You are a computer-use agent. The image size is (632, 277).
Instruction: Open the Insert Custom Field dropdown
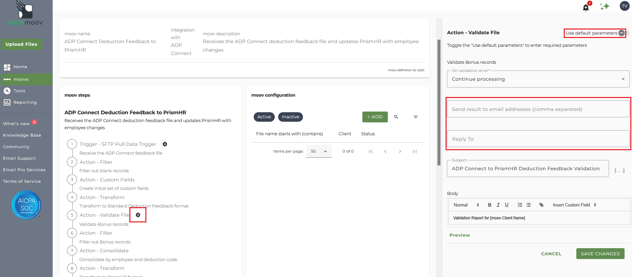575,205
